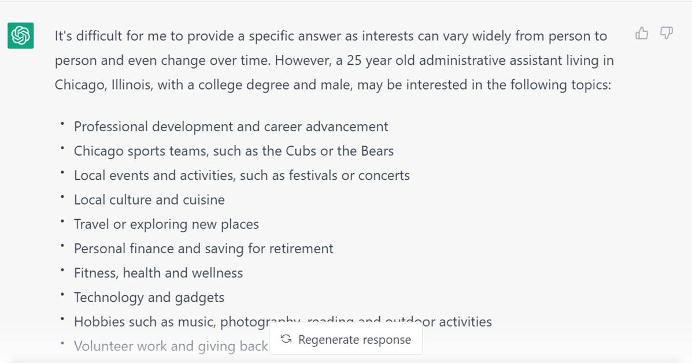Screen dimensions: 692x363
Task: Select the Travel or exploring new places text
Action: (166, 224)
